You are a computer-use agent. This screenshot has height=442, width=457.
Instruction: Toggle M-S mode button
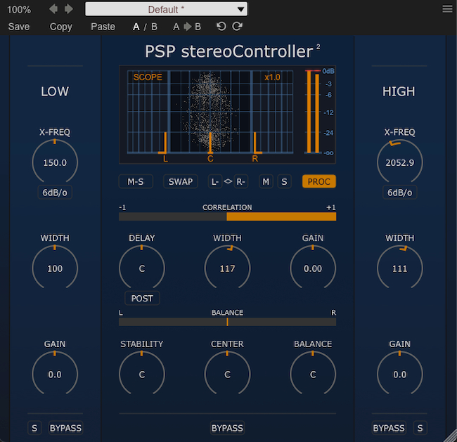(x=135, y=181)
